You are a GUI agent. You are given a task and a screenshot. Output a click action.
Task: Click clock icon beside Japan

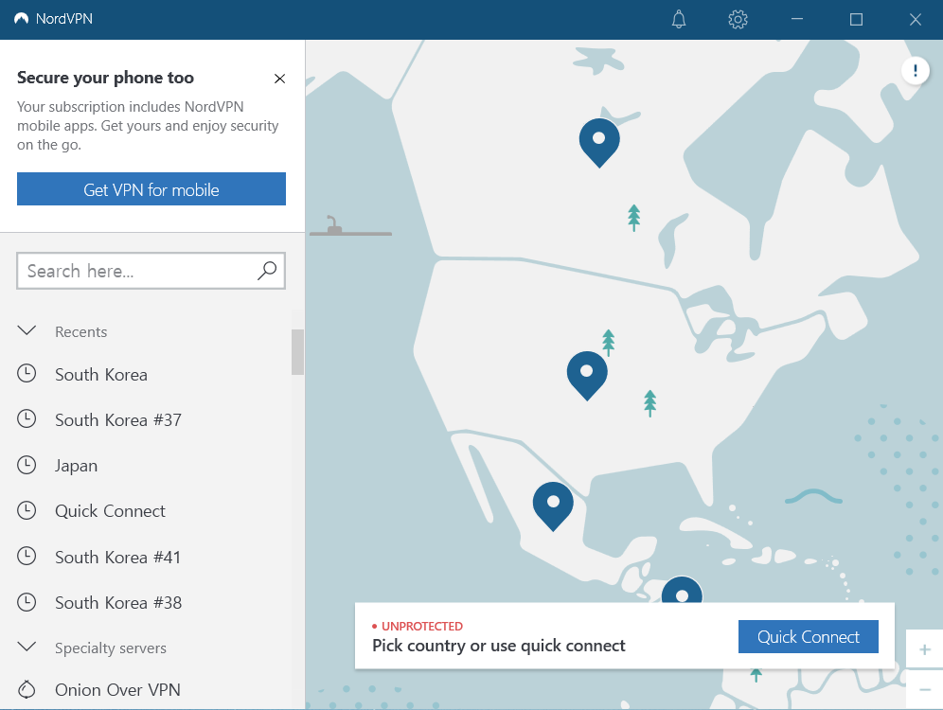[27, 464]
